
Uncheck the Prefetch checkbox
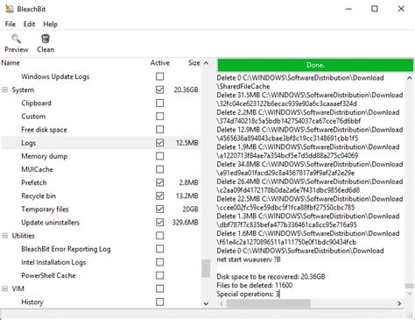point(159,182)
